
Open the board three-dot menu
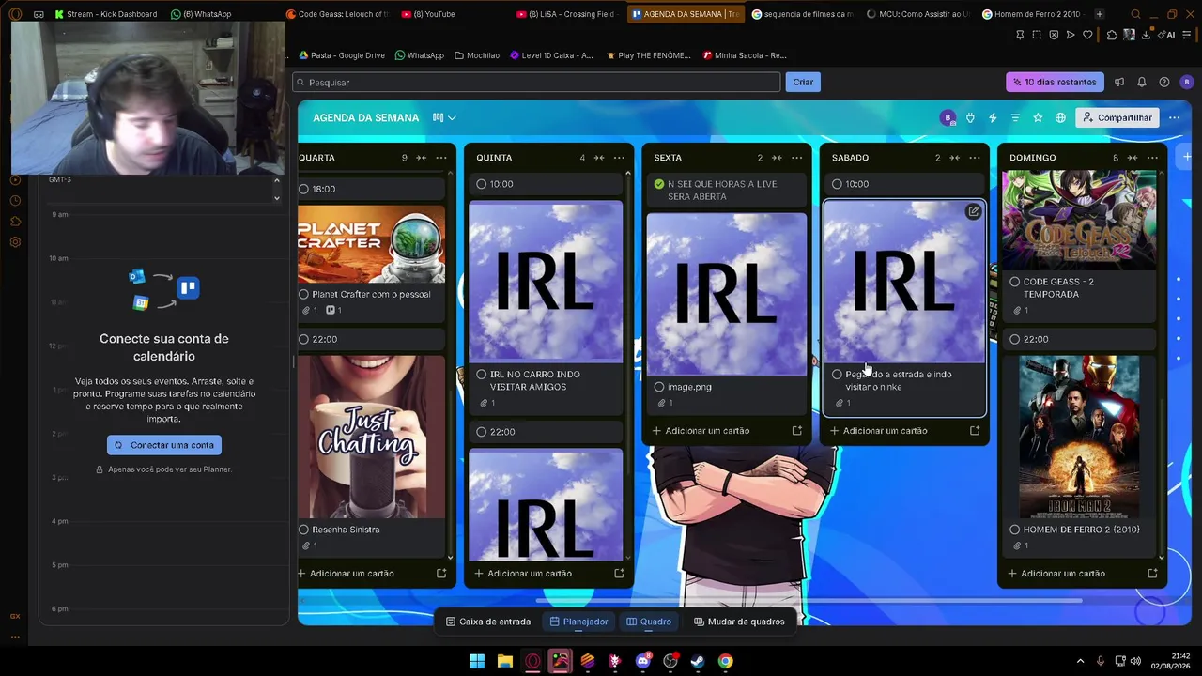1174,118
